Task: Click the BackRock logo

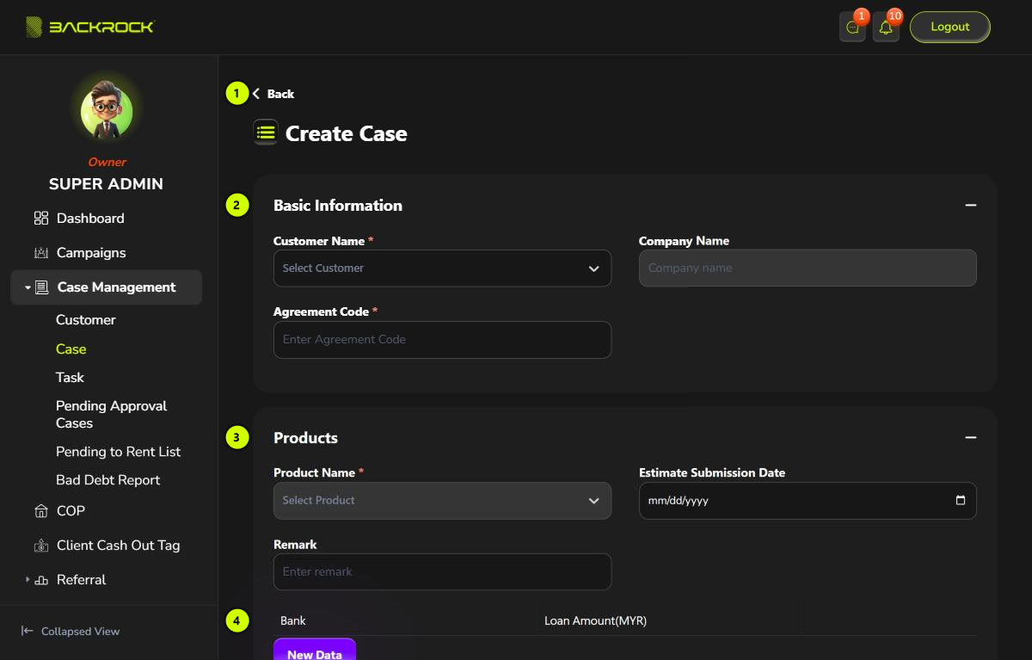Action: (x=89, y=27)
